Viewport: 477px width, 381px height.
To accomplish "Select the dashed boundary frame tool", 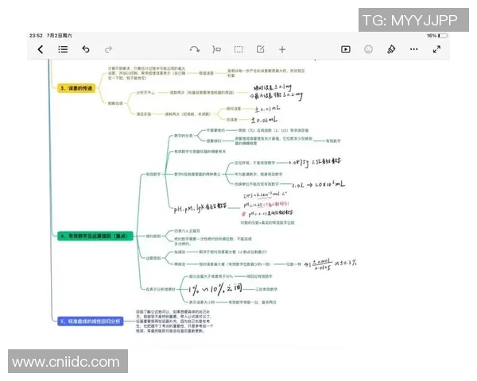I will (238, 49).
